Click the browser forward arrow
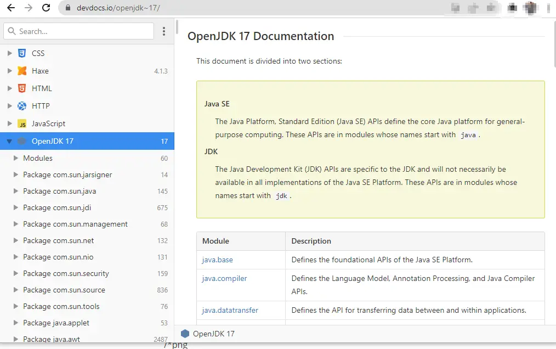Screen dimensions: 556x349 [29, 8]
